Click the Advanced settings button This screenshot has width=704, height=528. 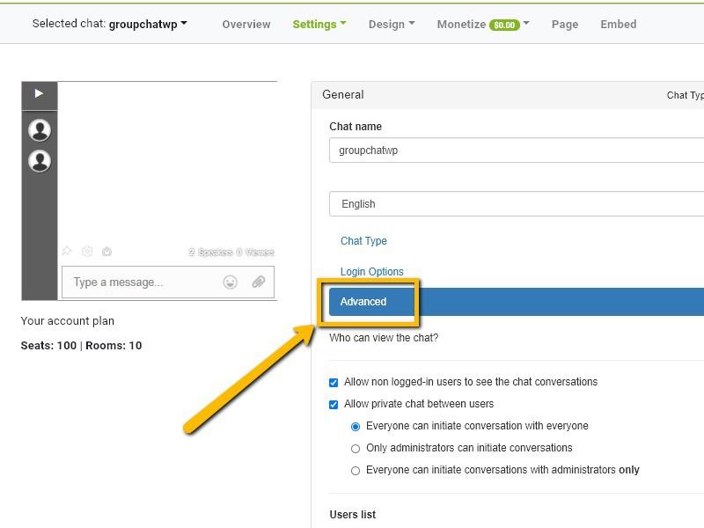tap(363, 302)
